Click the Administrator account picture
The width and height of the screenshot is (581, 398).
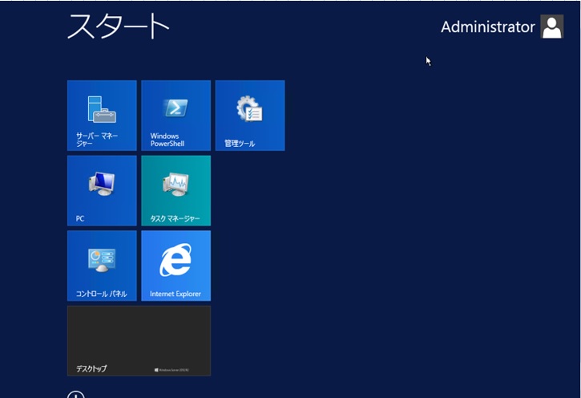tap(552, 26)
